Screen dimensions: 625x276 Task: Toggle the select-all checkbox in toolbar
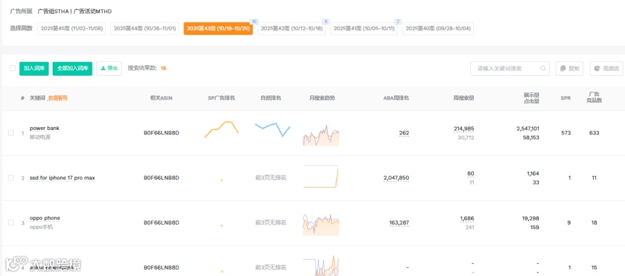(x=13, y=68)
